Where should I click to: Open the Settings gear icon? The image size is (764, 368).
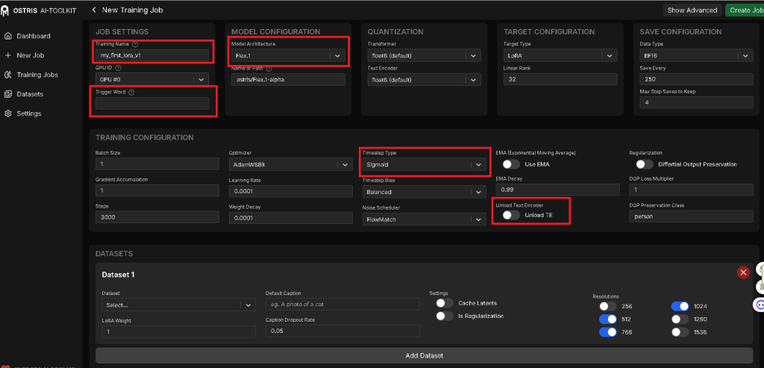tap(7, 113)
